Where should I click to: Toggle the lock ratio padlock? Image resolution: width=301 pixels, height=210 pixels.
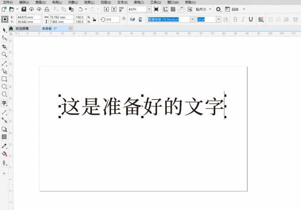tap(94, 19)
